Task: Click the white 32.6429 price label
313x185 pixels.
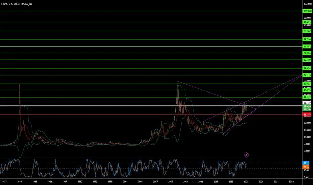Action: click(307, 103)
